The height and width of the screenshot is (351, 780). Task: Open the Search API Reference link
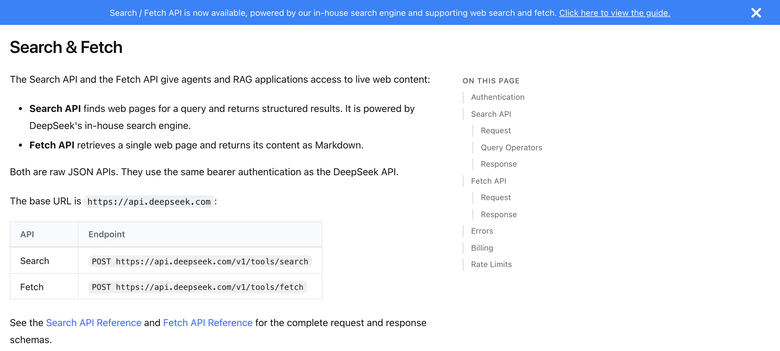[x=94, y=323]
